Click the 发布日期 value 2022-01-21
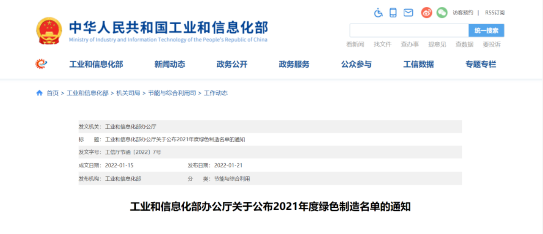The width and height of the screenshot is (543, 234). point(228,165)
